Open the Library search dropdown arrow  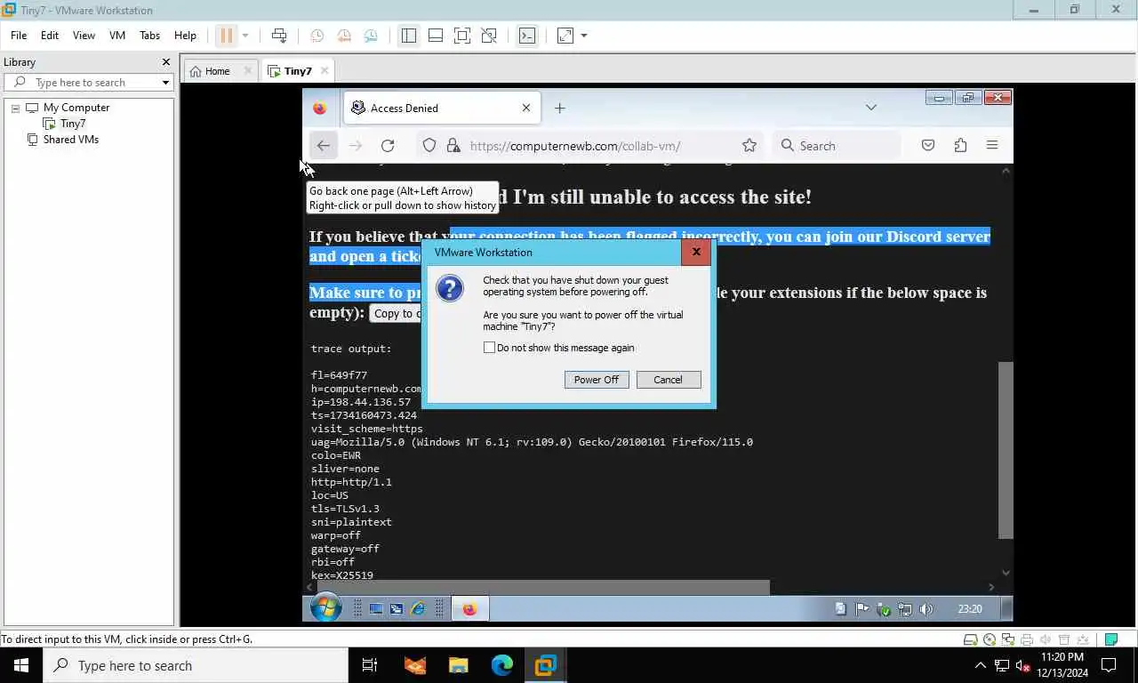tap(165, 83)
